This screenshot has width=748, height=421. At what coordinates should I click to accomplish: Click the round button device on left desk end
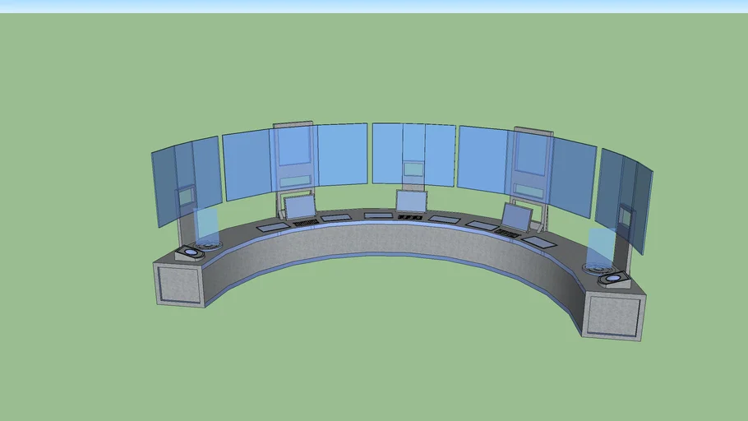(190, 253)
